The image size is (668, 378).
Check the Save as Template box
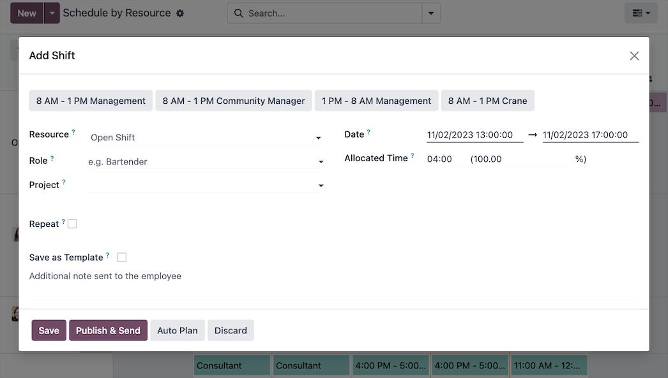(x=122, y=258)
